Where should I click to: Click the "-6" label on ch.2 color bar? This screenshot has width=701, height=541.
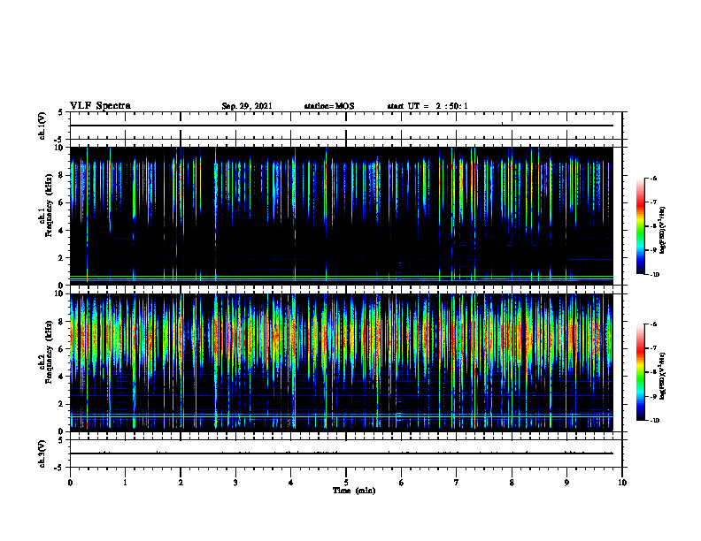[653, 324]
